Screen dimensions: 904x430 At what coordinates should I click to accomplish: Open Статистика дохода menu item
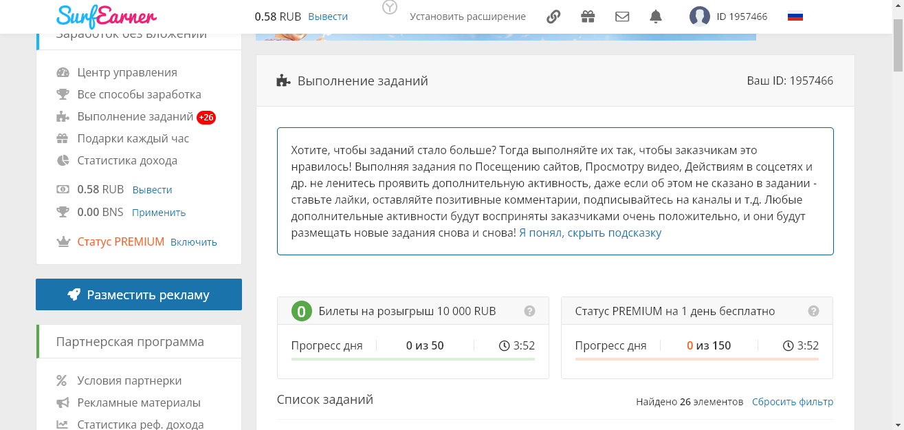pyautogui.click(x=127, y=160)
